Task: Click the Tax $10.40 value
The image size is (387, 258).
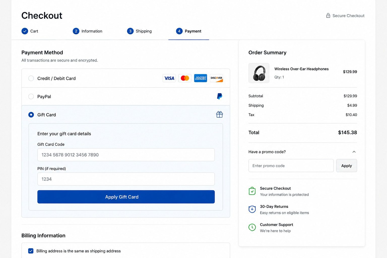Action: pyautogui.click(x=351, y=115)
